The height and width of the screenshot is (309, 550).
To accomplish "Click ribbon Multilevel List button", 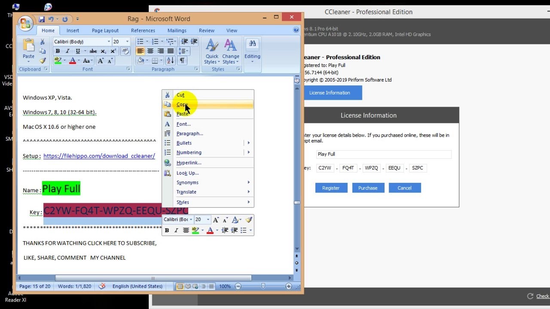I will click(171, 42).
